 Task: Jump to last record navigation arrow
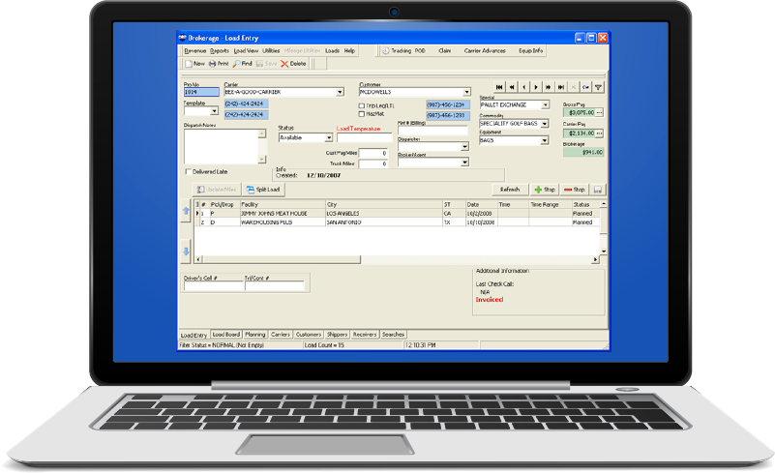(560, 87)
